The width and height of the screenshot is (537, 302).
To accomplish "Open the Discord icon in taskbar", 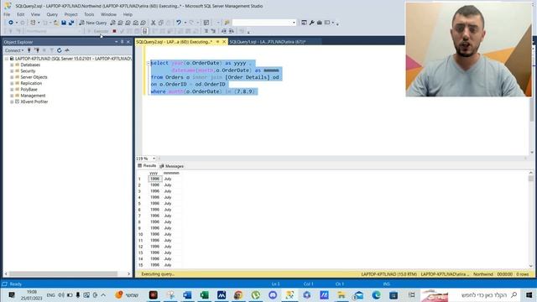I will click(273, 294).
